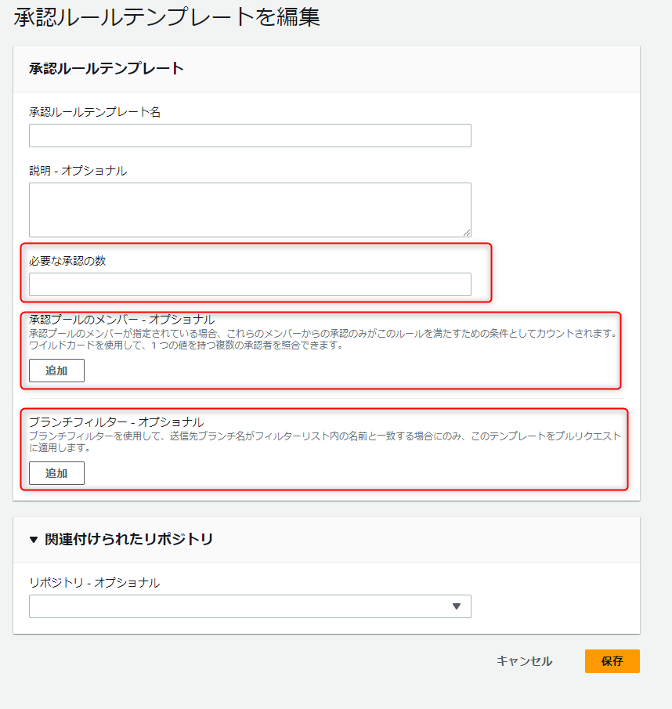This screenshot has height=709, width=672.
Task: Click the branch filter description starting ブランチフィルターを使用して
Action: point(325,442)
